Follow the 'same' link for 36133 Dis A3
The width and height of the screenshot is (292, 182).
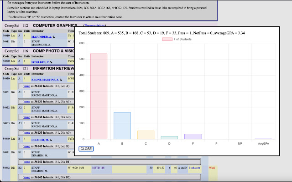click(27, 133)
